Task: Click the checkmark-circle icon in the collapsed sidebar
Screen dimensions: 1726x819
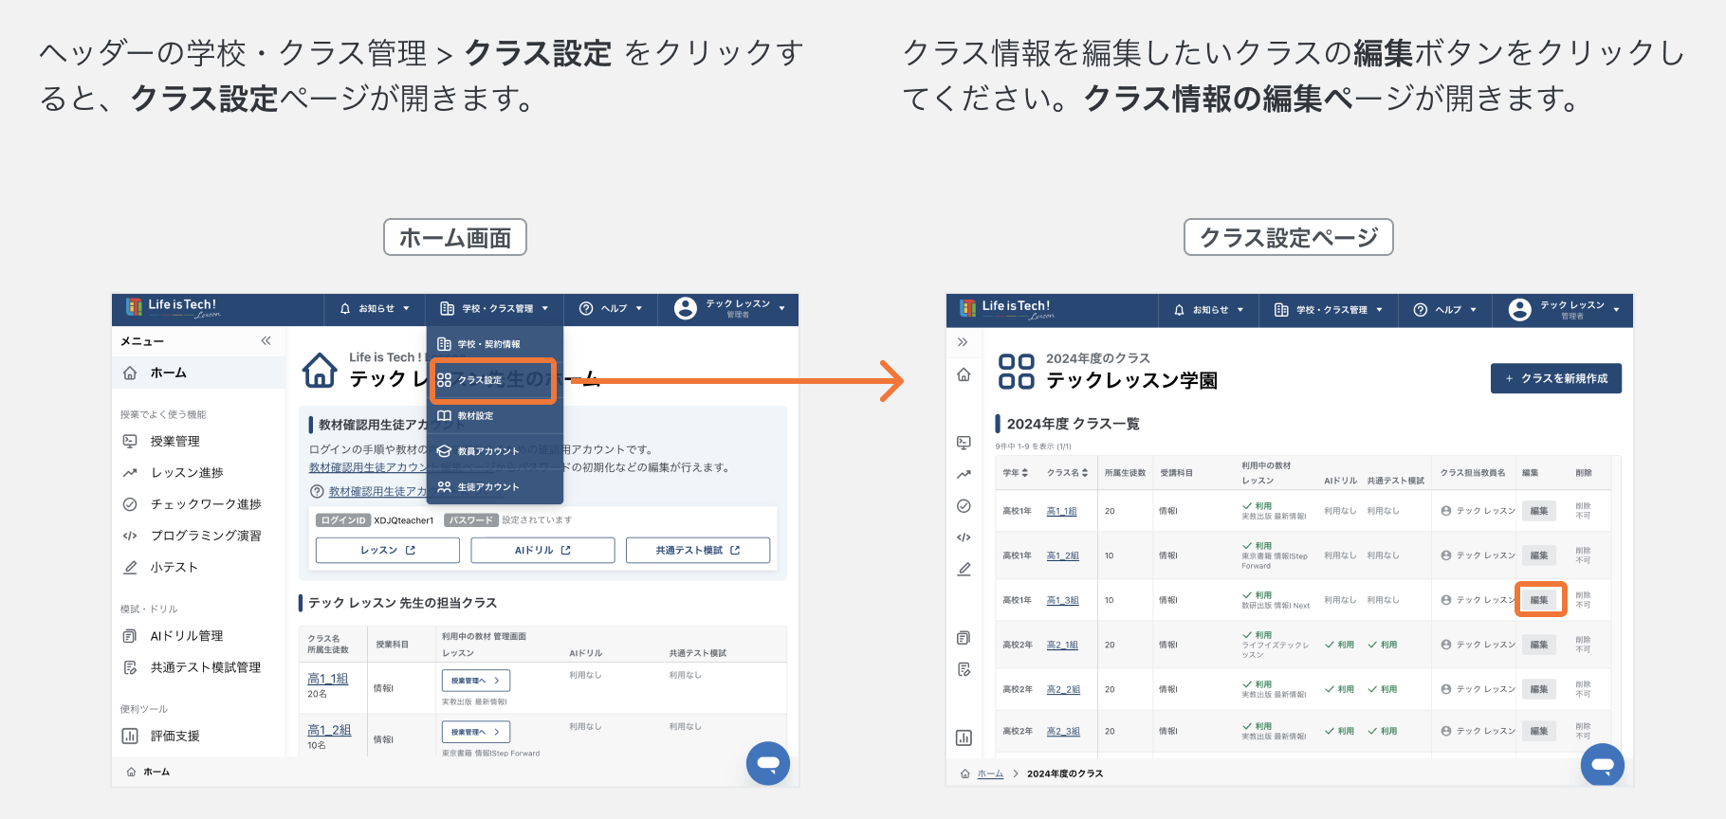Action: (x=964, y=506)
